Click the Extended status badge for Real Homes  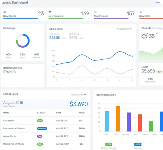click(42, 128)
